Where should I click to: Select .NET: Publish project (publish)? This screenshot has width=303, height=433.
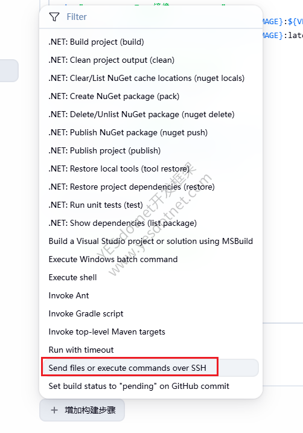point(151,150)
